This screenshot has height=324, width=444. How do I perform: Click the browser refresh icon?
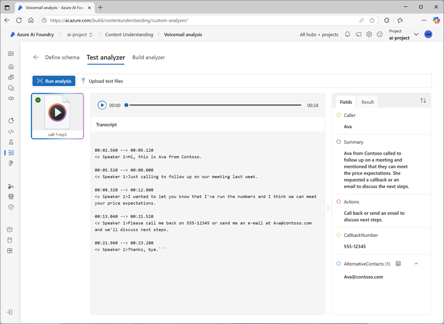19,20
